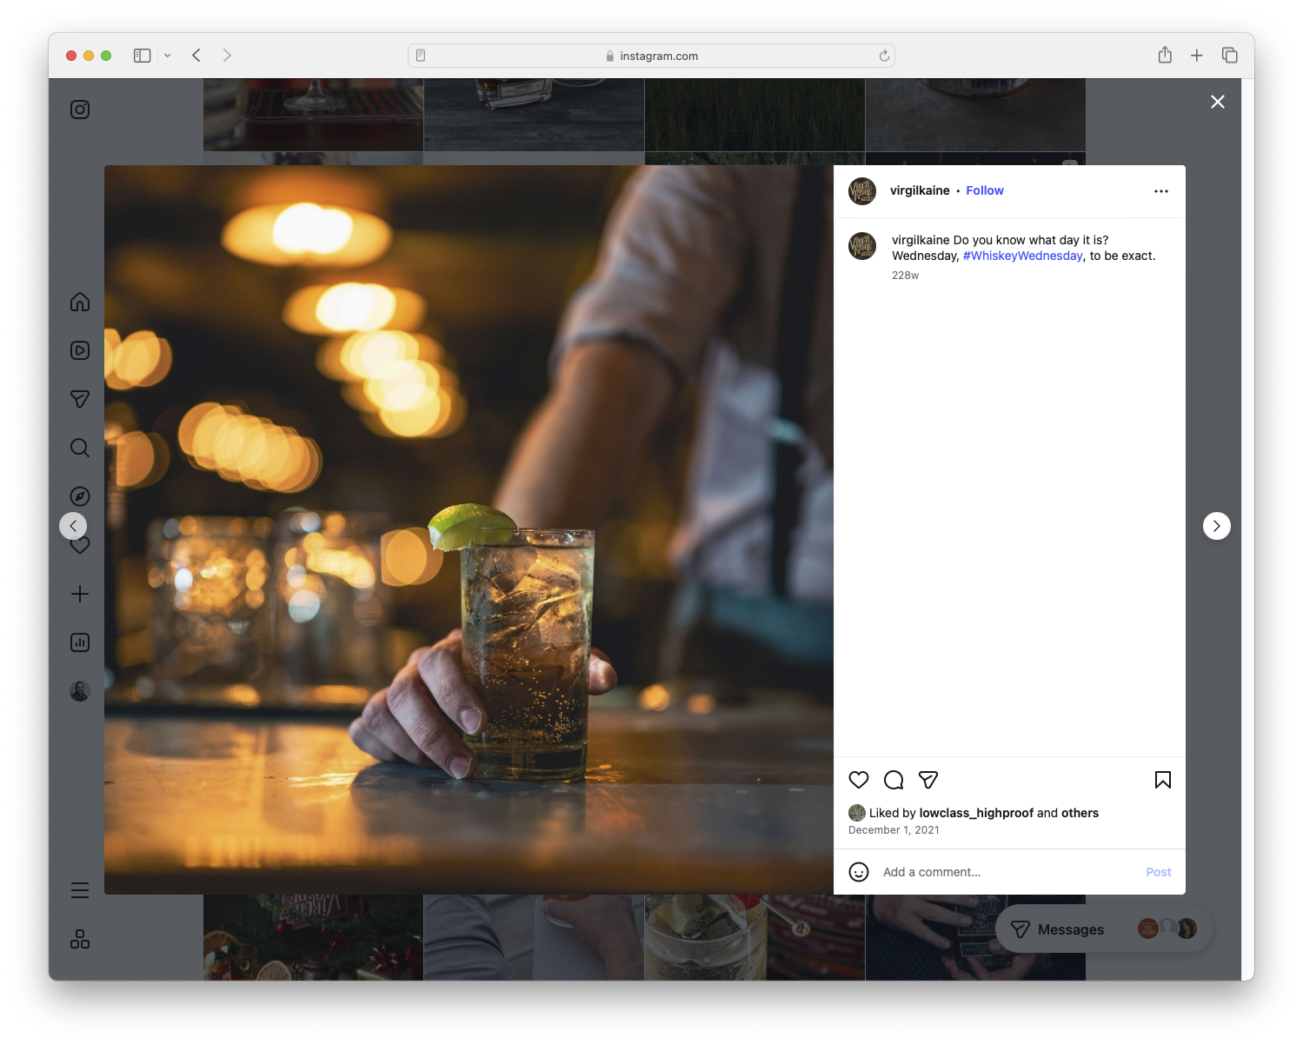Click the Add a comment input field

[931, 871]
